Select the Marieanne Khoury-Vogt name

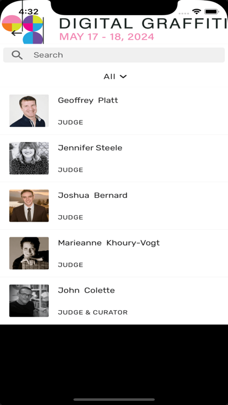point(109,243)
